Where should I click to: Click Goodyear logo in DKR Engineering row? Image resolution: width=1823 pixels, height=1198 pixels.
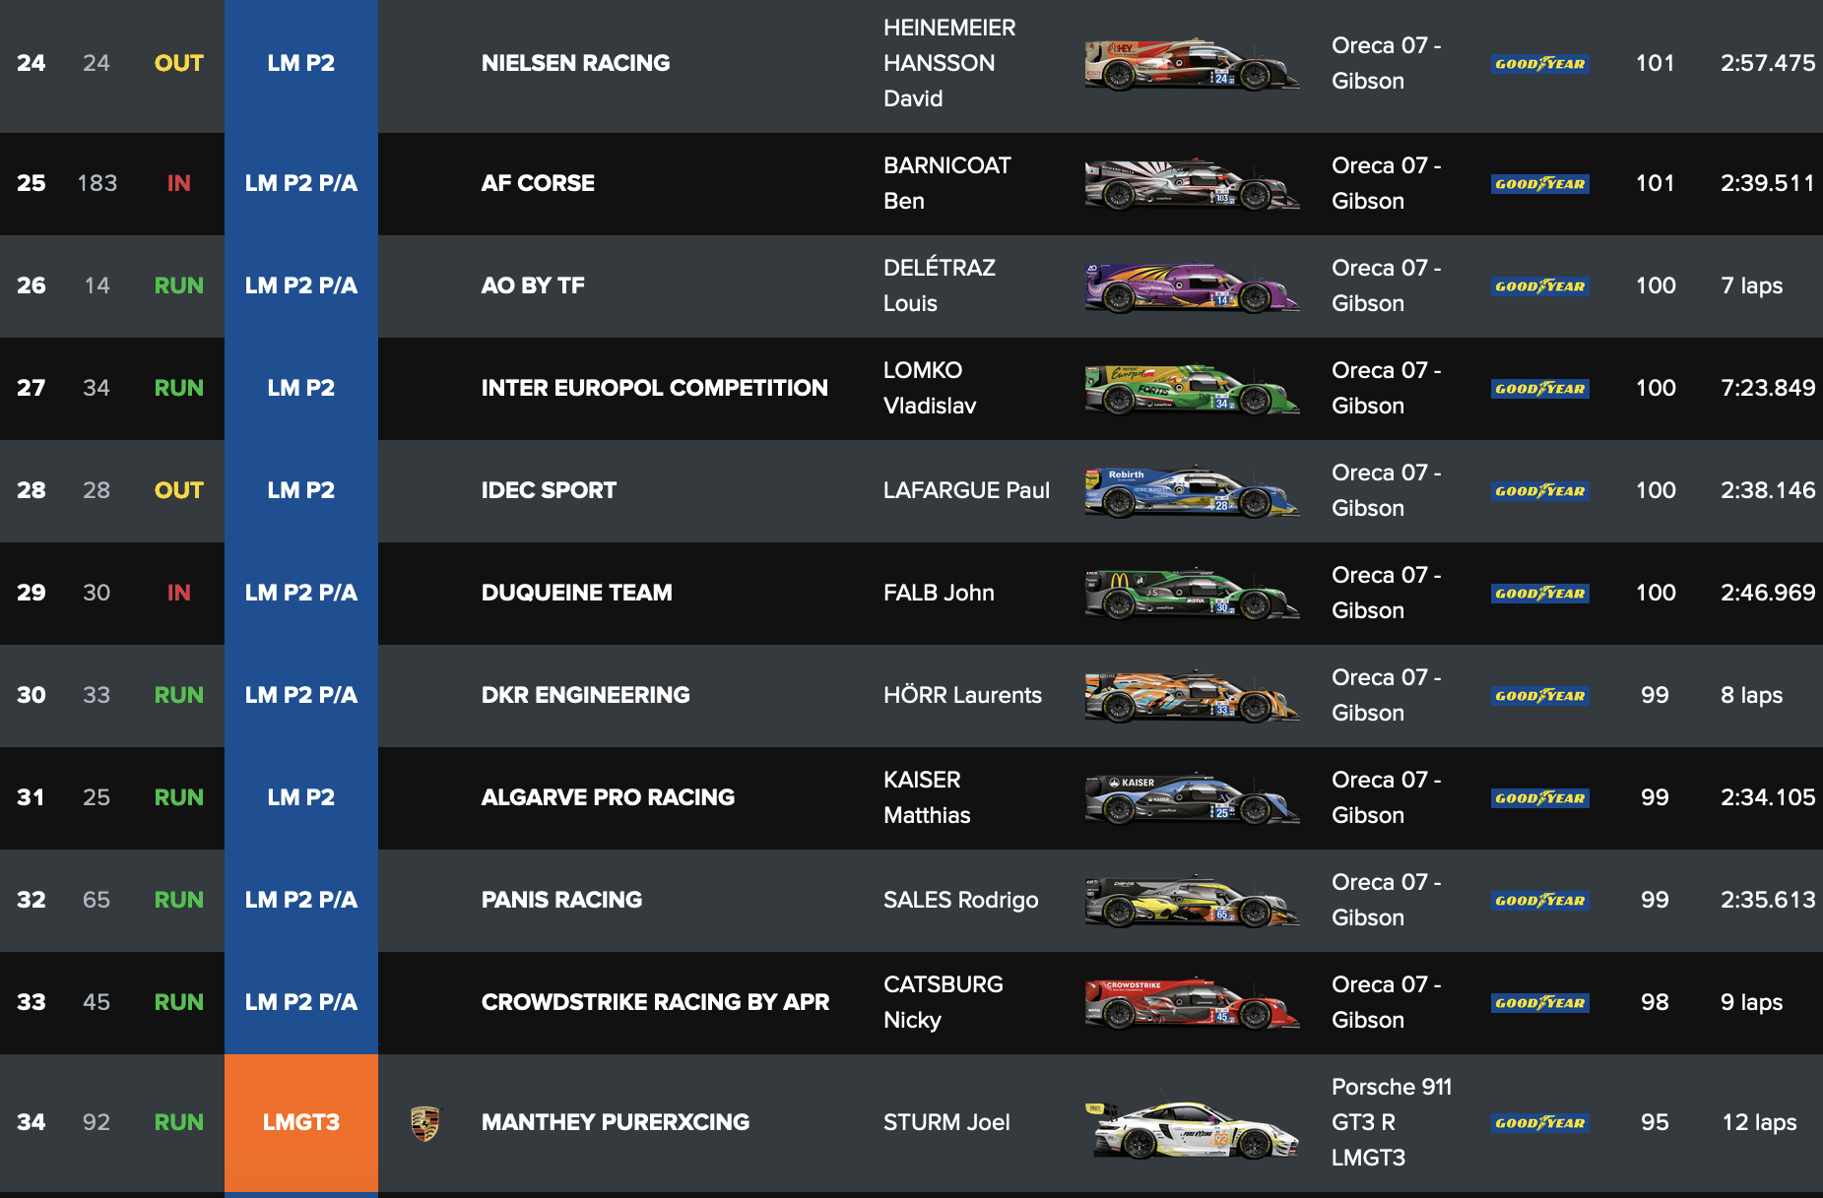coord(1540,696)
